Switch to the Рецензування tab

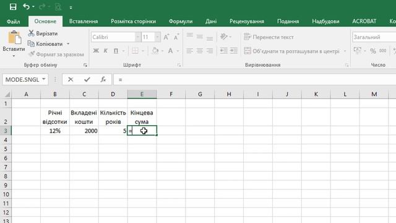click(247, 22)
